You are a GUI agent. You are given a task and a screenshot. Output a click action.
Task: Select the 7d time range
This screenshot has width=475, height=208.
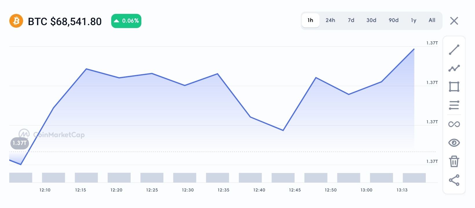click(351, 20)
